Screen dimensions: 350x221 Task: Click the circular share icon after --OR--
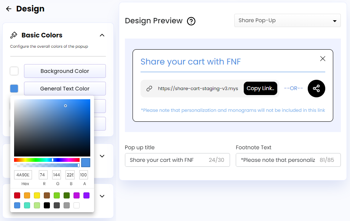316,88
